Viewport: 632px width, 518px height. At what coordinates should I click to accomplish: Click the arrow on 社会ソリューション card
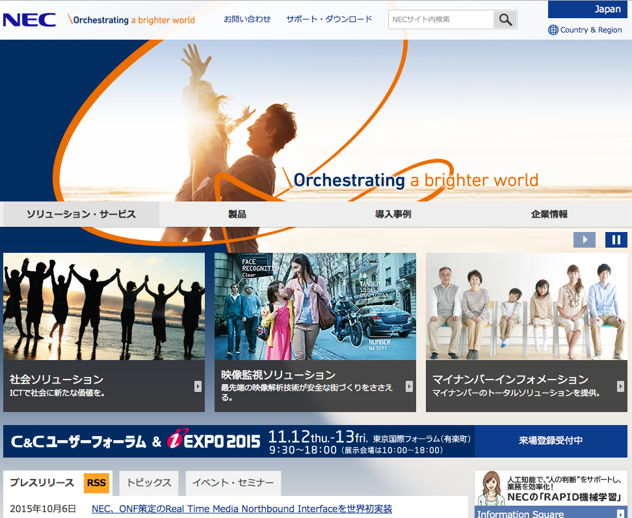click(198, 386)
